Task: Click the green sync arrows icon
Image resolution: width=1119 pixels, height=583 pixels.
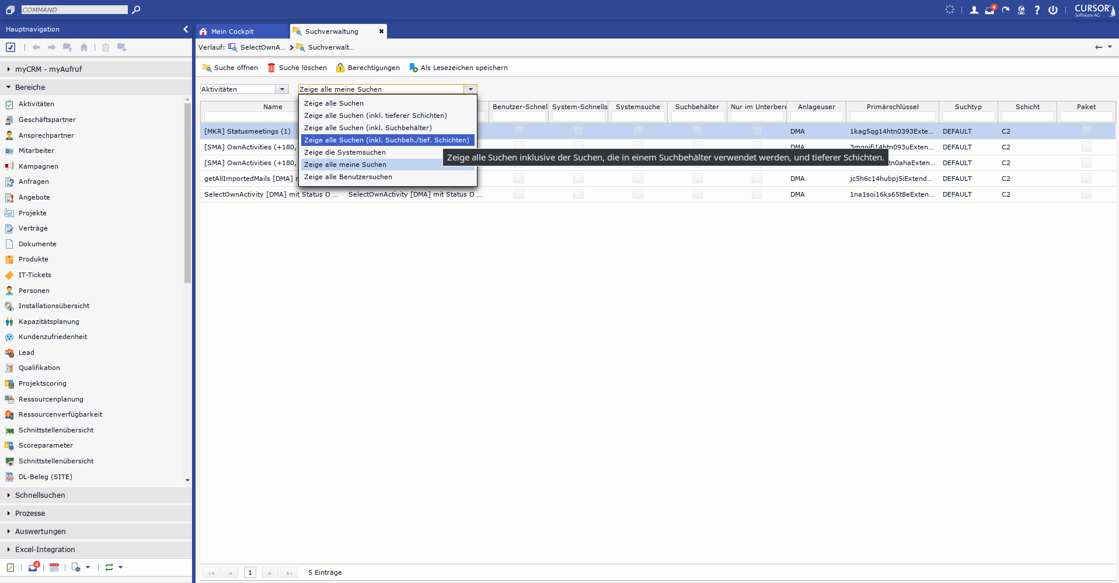Action: pos(109,567)
